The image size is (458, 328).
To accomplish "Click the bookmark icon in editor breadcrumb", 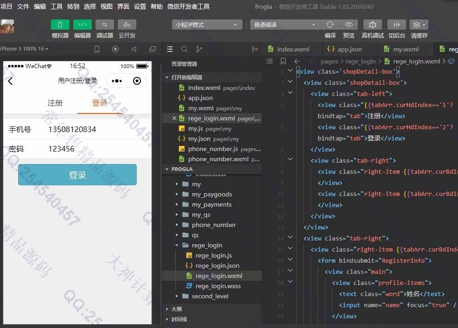I will pos(283,61).
